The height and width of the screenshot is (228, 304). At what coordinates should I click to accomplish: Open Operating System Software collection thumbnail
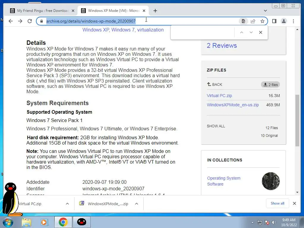click(x=271, y=181)
